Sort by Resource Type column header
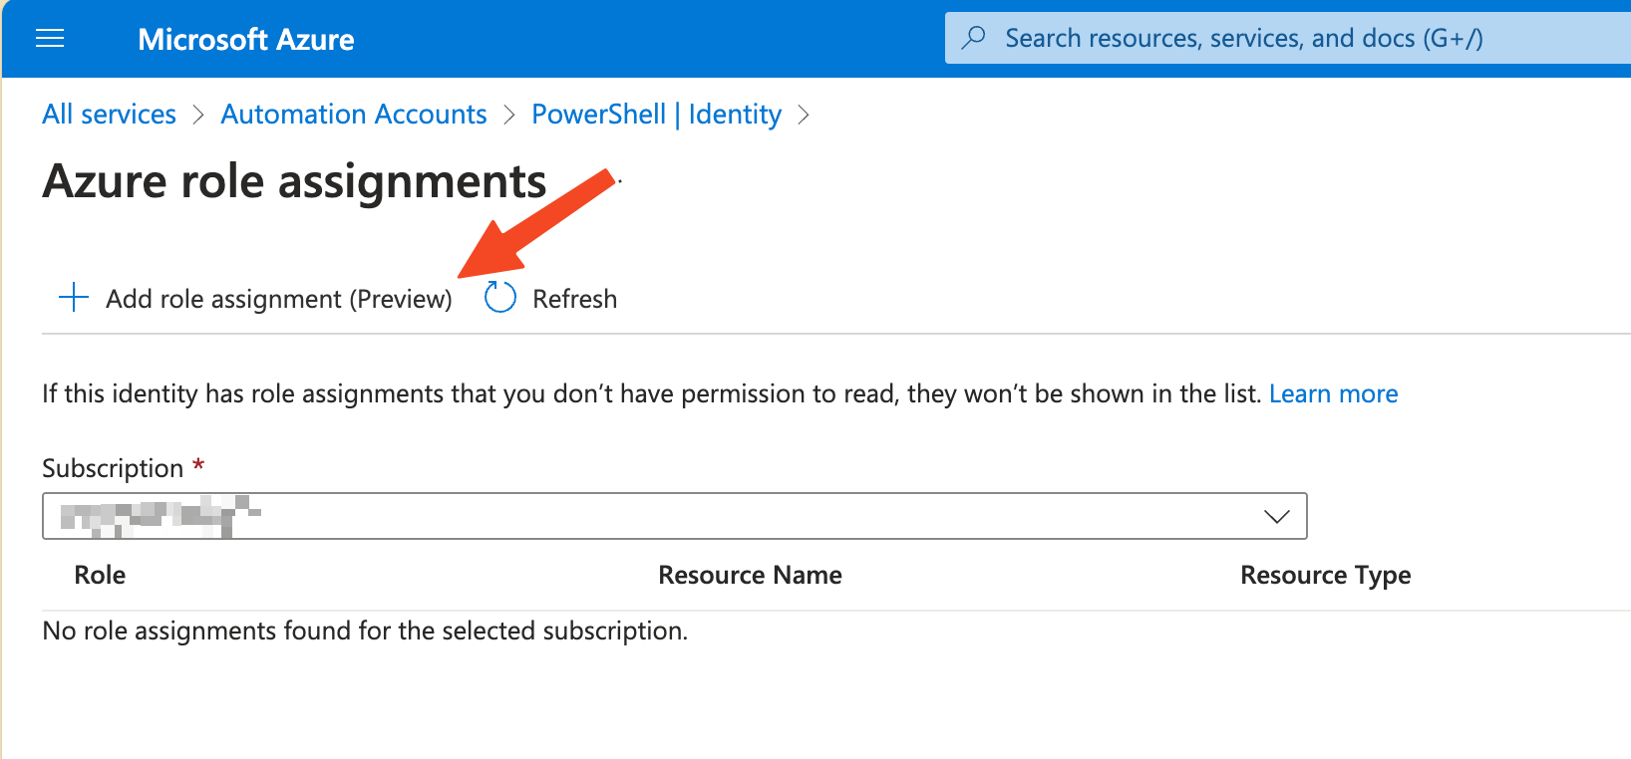 click(1325, 575)
